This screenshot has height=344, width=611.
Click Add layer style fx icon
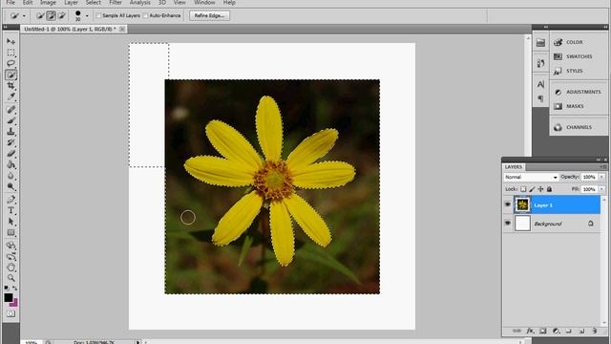[530, 331]
